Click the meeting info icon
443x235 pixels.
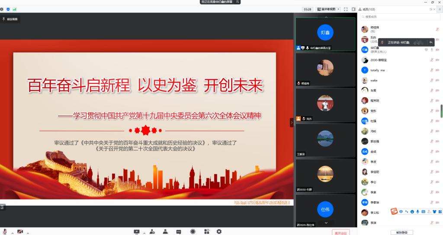click(2, 9)
